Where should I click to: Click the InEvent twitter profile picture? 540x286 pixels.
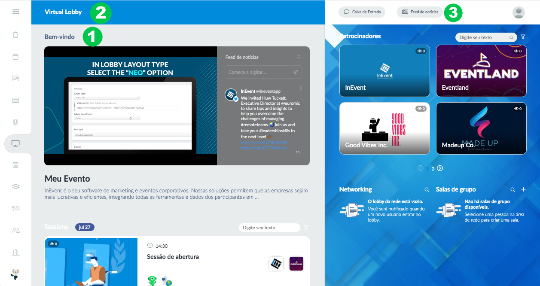(232, 95)
